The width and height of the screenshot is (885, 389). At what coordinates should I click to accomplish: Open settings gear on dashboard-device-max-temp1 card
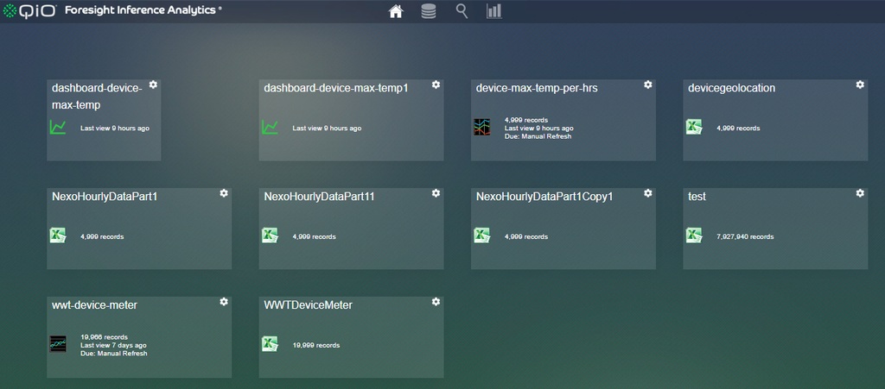click(x=436, y=85)
